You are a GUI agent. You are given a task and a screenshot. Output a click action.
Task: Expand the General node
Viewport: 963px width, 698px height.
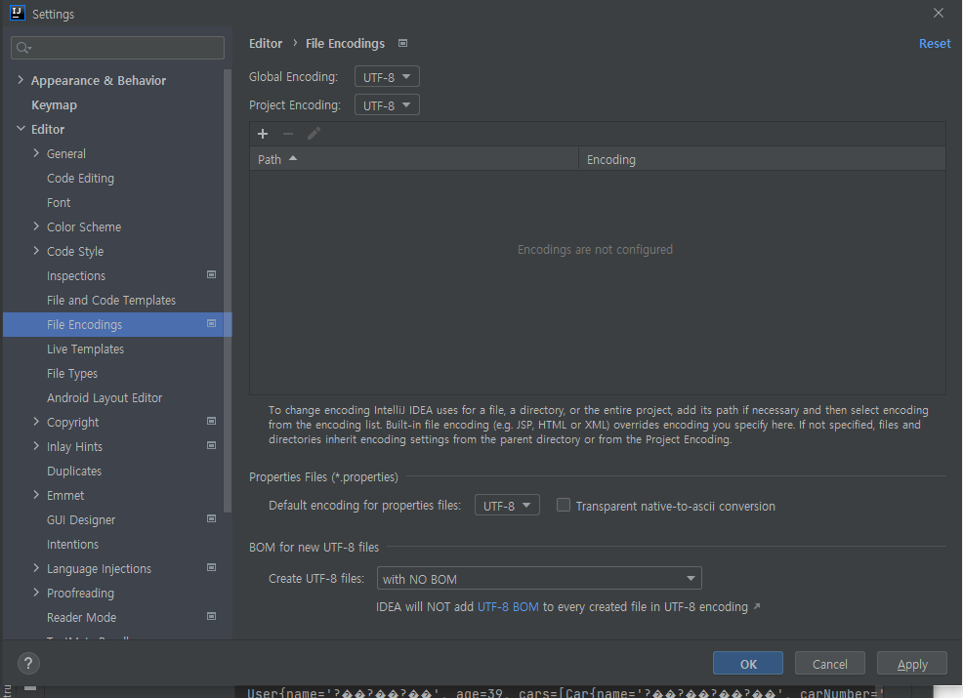click(35, 153)
